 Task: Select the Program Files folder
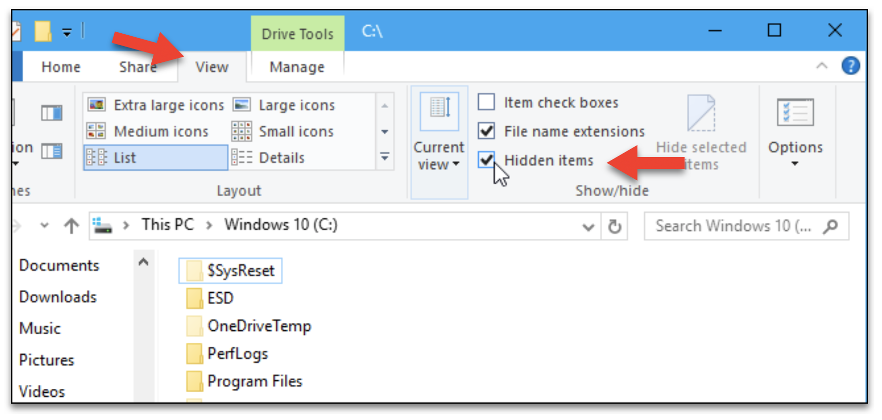244,381
